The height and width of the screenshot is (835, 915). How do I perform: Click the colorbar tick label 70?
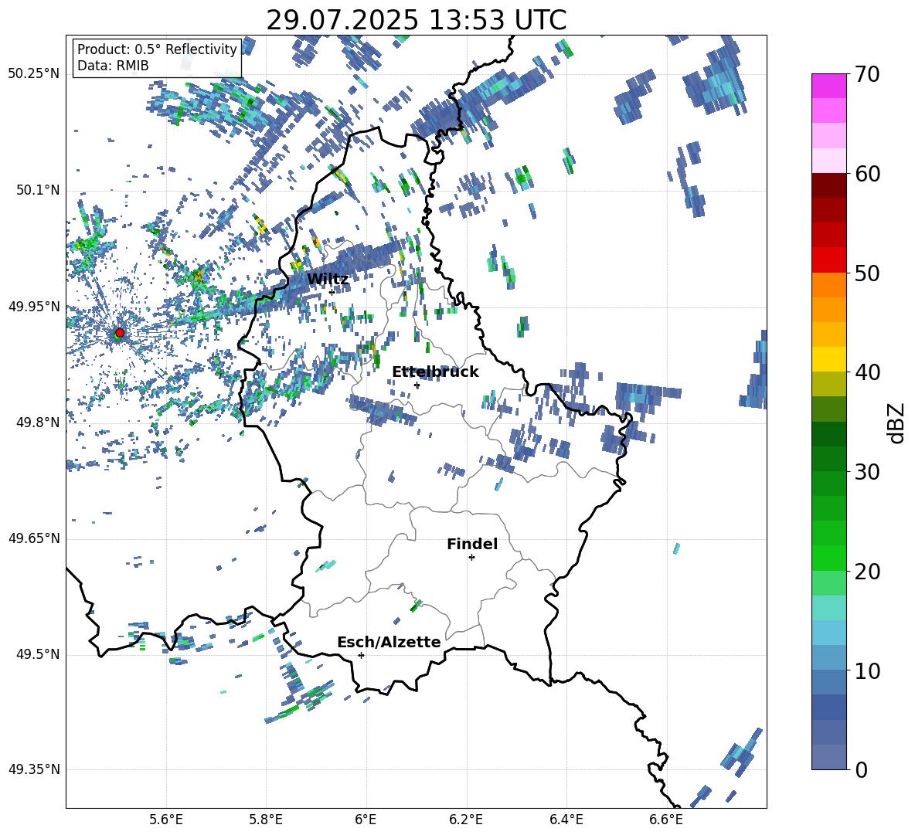[x=867, y=74]
